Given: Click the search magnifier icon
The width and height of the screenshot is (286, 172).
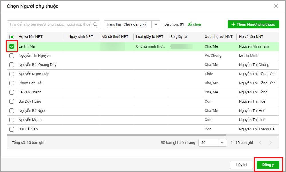Looking at the screenshot, I should click(96, 24).
